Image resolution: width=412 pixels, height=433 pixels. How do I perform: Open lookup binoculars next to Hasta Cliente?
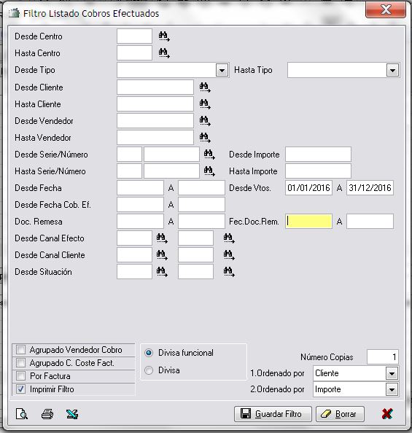click(205, 104)
